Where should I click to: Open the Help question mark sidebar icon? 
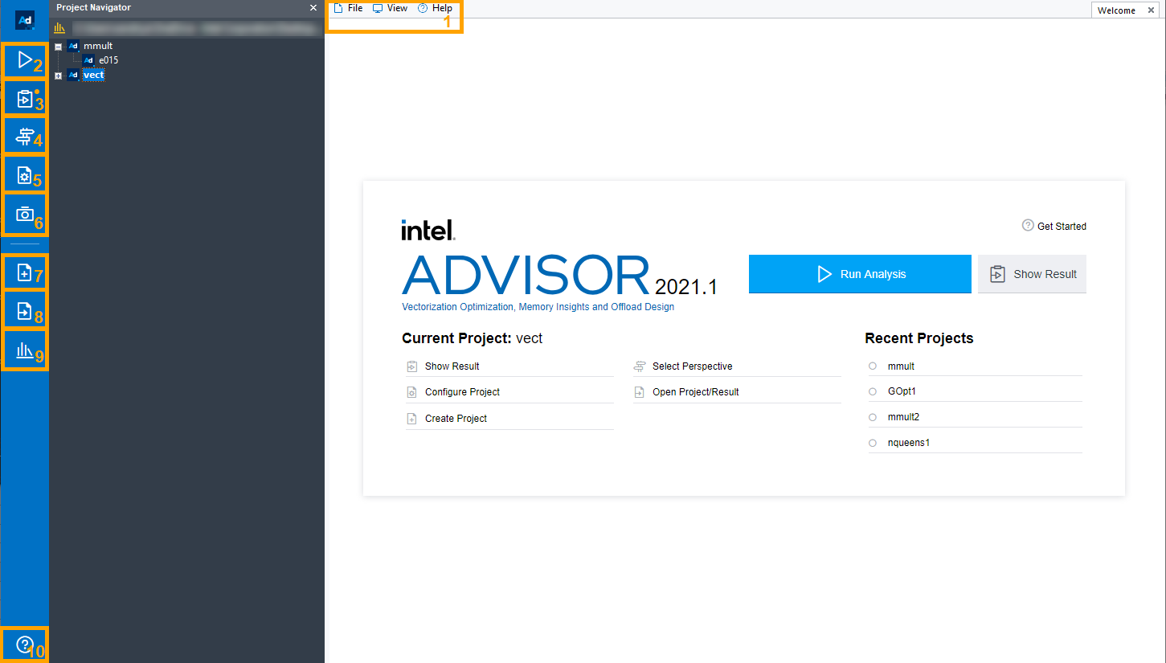25,645
